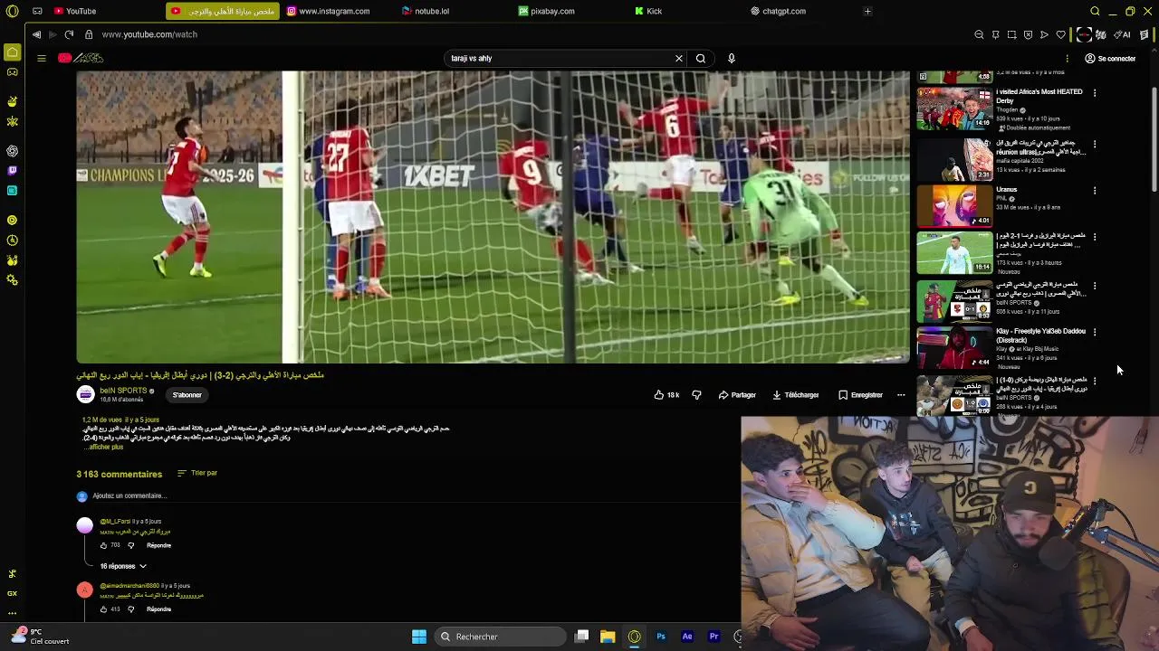Open After Effects from the taskbar
Screen dimensions: 1159x651
687,637
